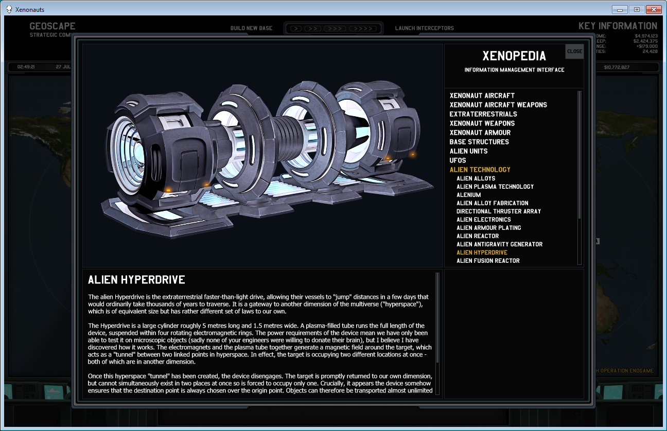The height and width of the screenshot is (431, 667).
Task: Click the Geoscape heading
Action: (52, 26)
